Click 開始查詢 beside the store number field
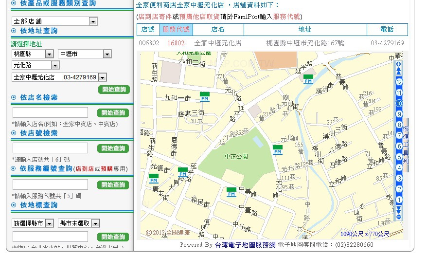Screen dimensions: 427x257 [x=113, y=148]
